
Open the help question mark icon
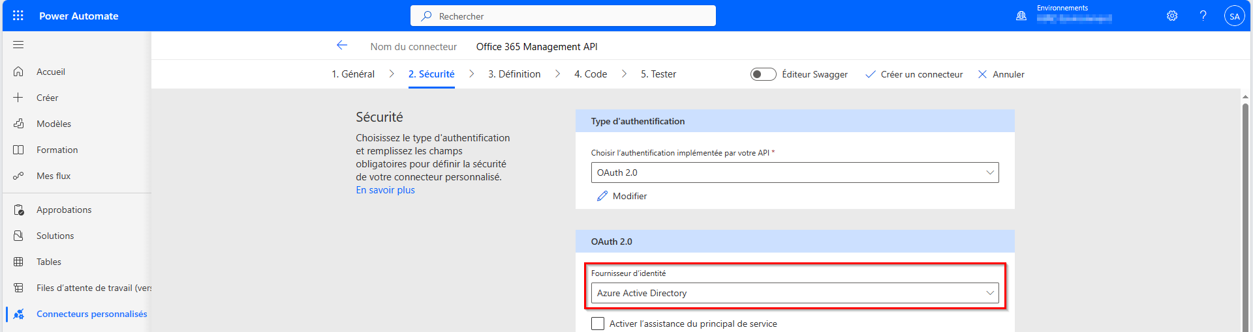1203,16
